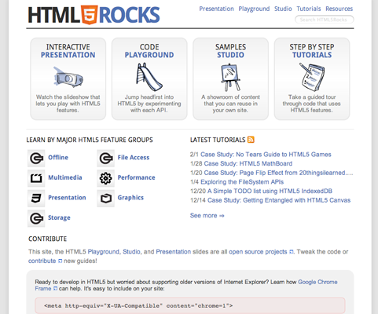The width and height of the screenshot is (378, 314).
Task: Click the Performance gear icon
Action: point(105,178)
